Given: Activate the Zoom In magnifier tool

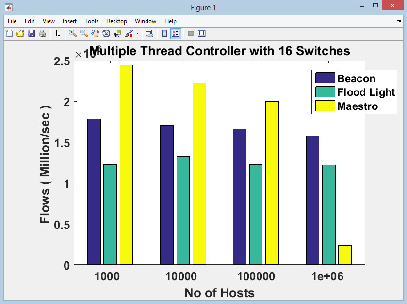Looking at the screenshot, I should 73,33.
